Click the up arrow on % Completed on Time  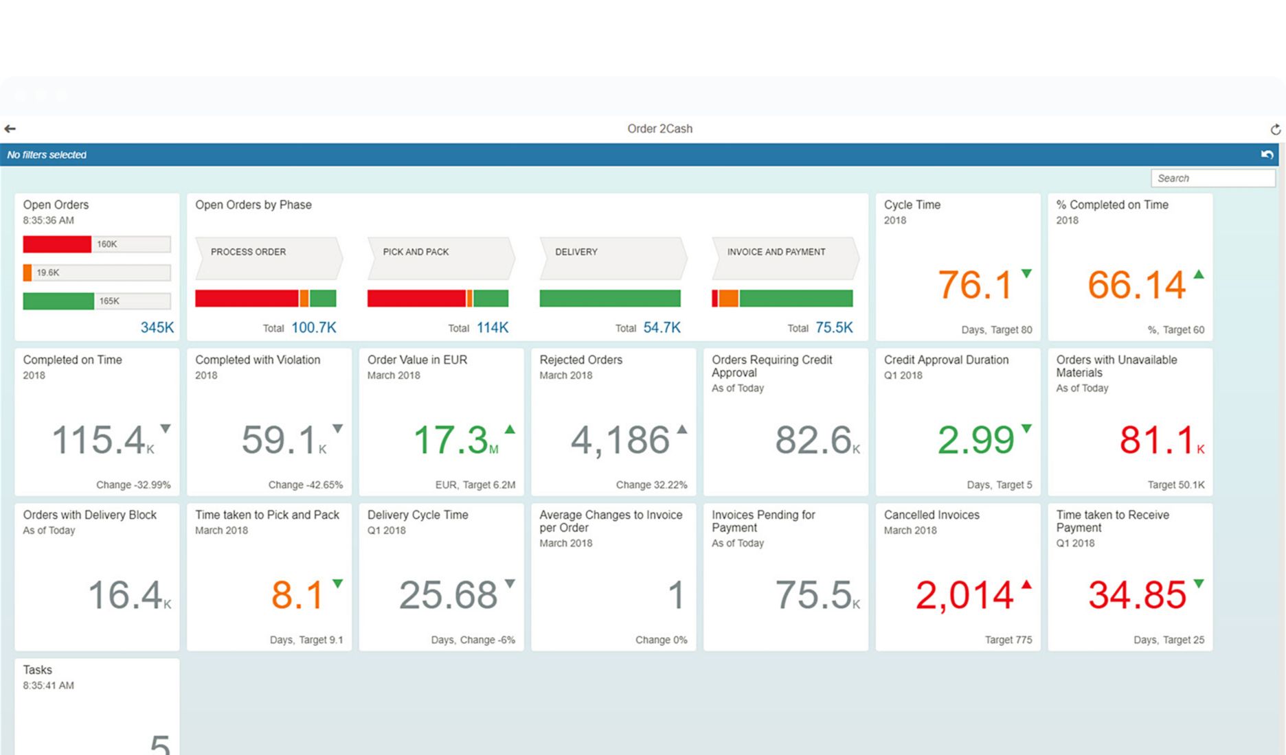click(x=1199, y=275)
